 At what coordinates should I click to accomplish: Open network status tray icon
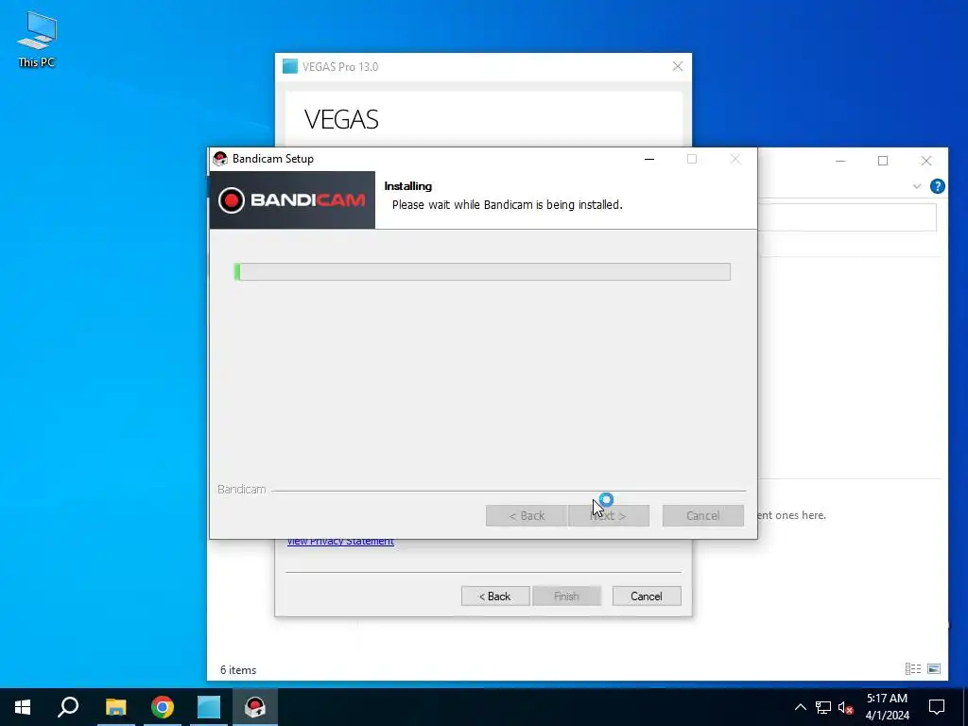823,707
